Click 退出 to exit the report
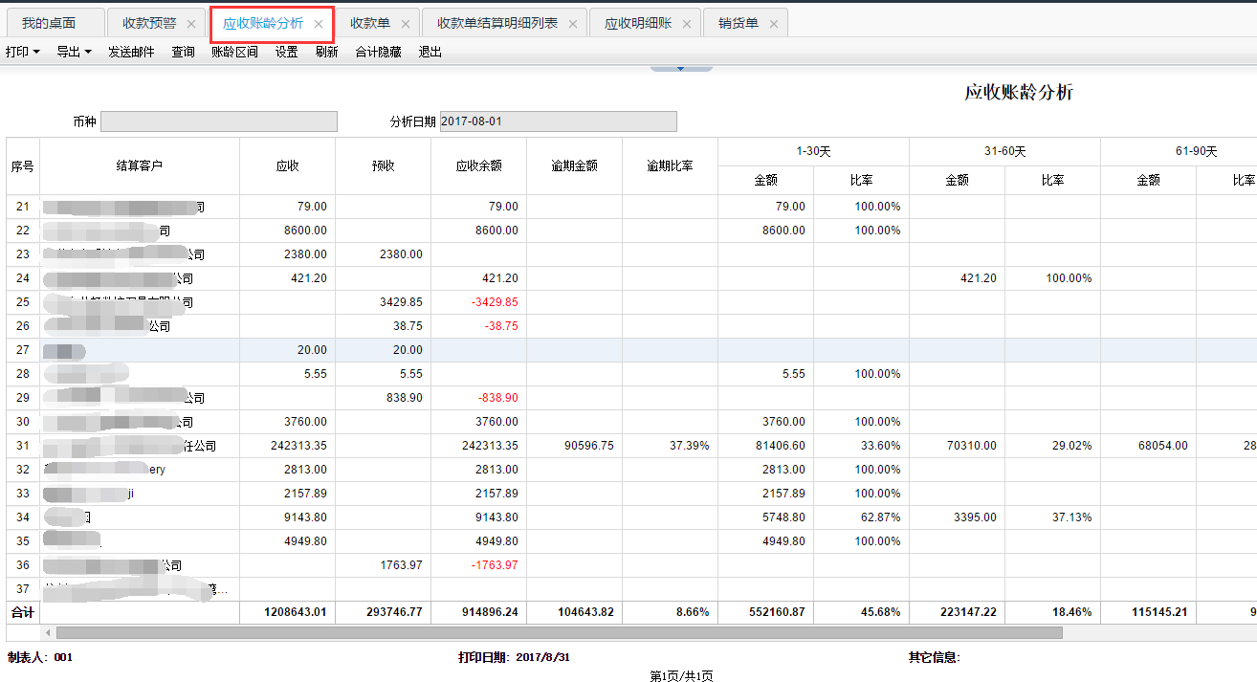This screenshot has height=682, width=1257. pyautogui.click(x=430, y=52)
